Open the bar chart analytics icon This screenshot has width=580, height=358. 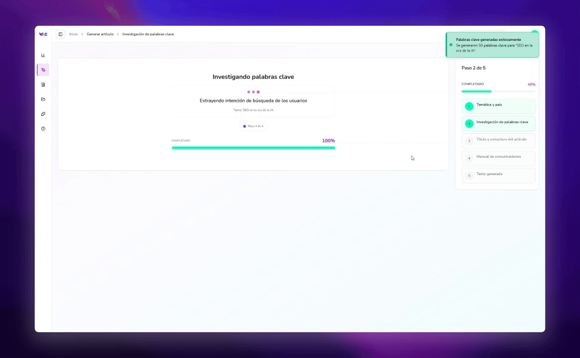(x=43, y=55)
